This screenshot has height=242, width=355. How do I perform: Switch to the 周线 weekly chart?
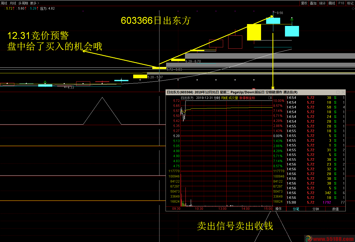pyautogui.click(x=4, y=3)
